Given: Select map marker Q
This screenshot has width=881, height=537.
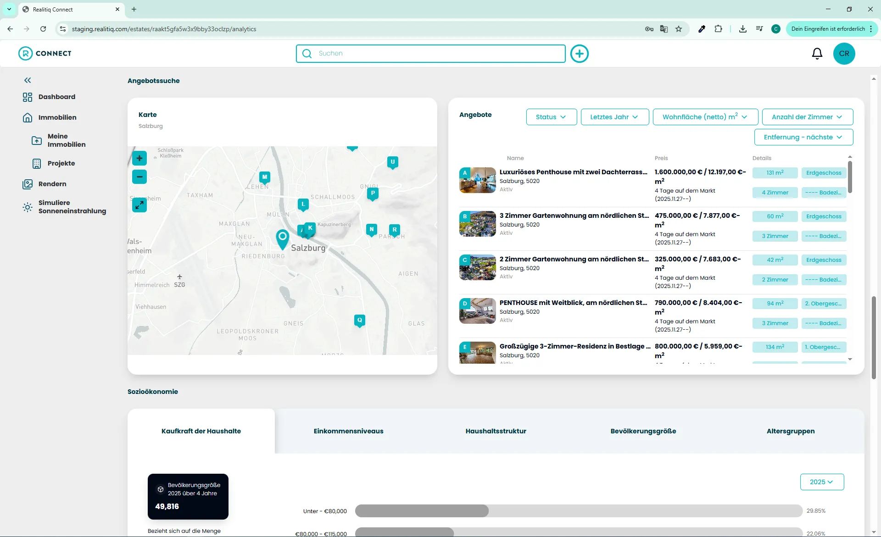Looking at the screenshot, I should [x=360, y=321].
